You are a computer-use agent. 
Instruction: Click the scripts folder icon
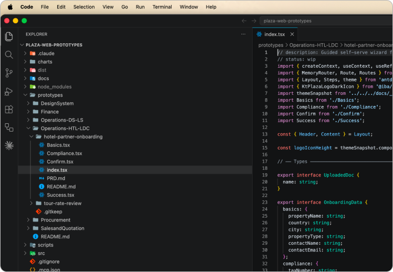(x=33, y=245)
